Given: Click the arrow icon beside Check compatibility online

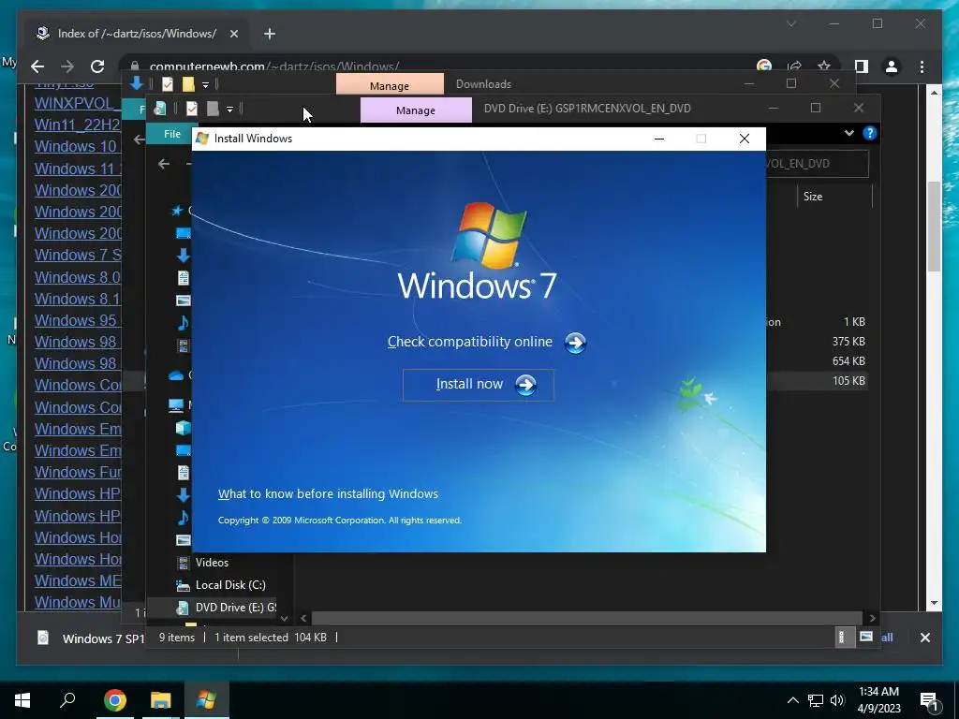Looking at the screenshot, I should [x=575, y=343].
